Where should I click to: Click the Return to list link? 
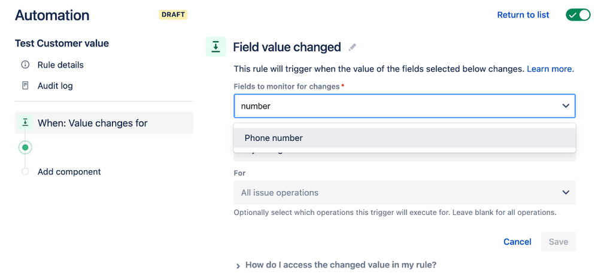pyautogui.click(x=523, y=15)
